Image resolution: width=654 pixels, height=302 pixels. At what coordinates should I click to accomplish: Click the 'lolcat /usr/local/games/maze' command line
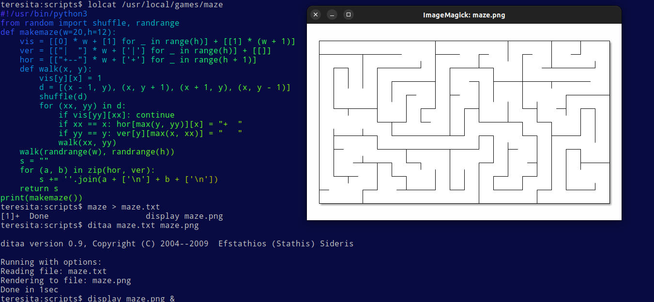click(112, 5)
